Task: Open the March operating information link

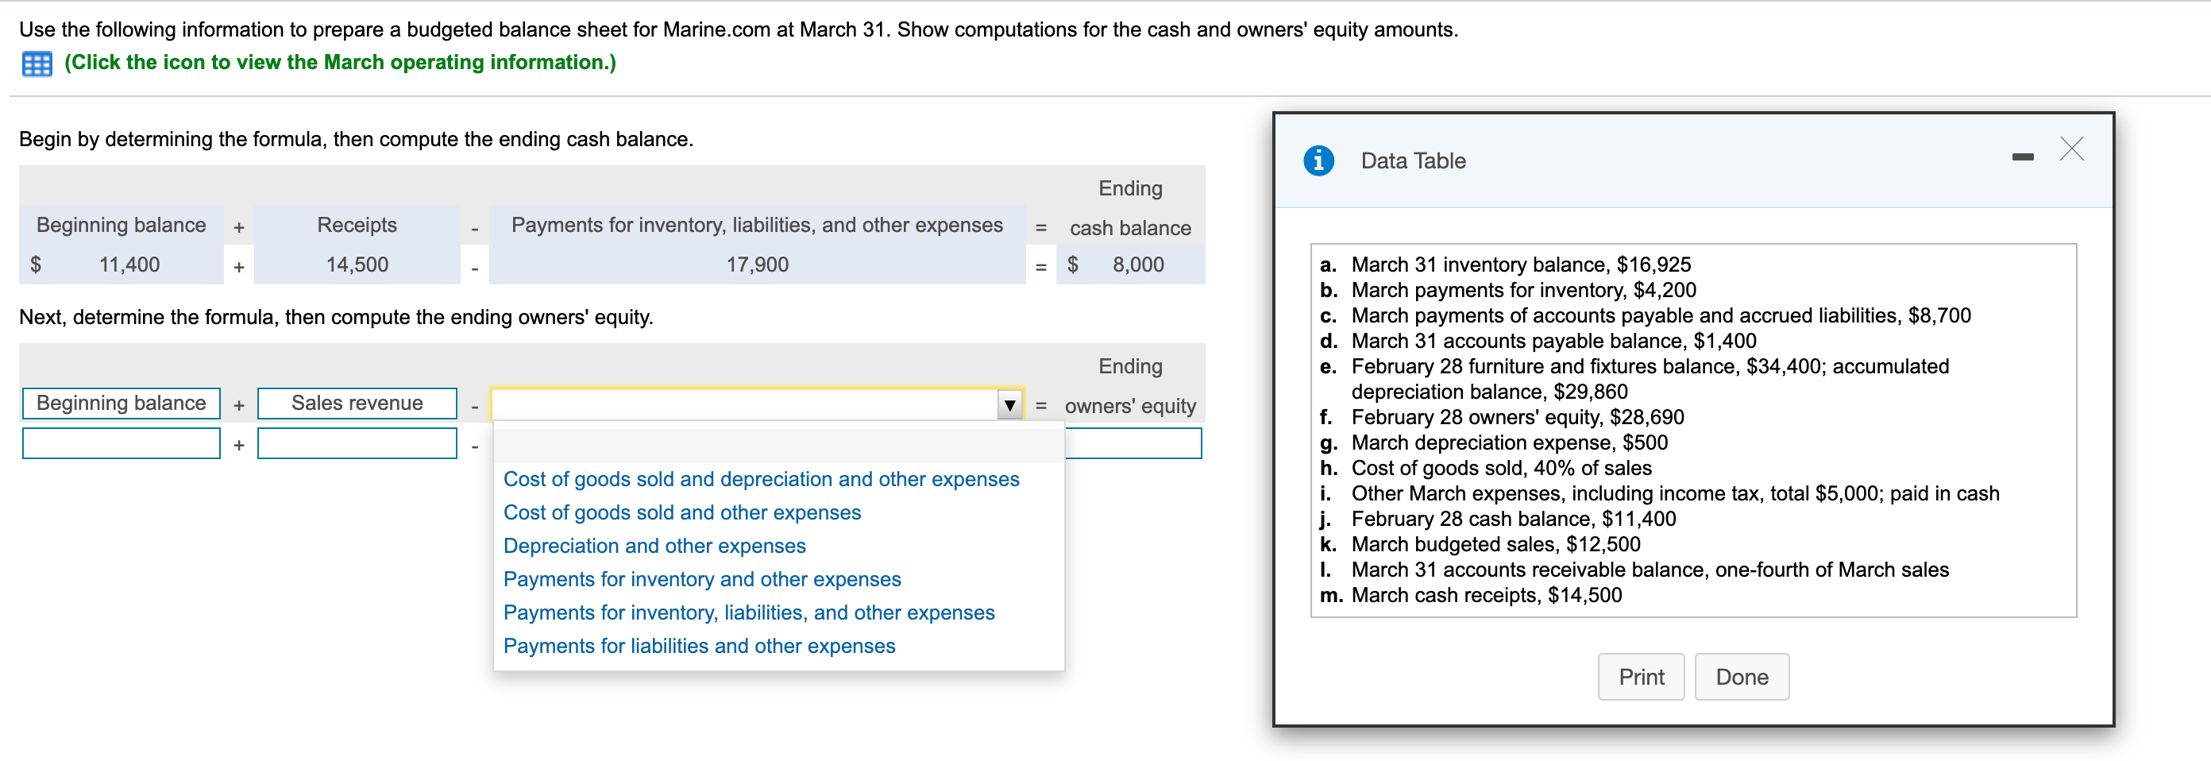Action: 339,62
